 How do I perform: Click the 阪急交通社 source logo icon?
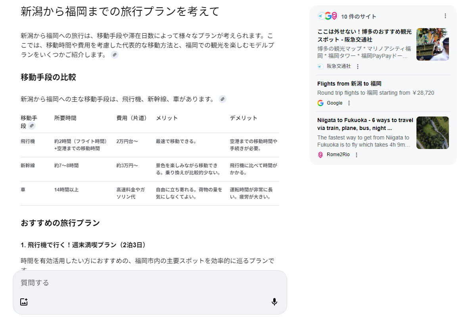(320, 67)
